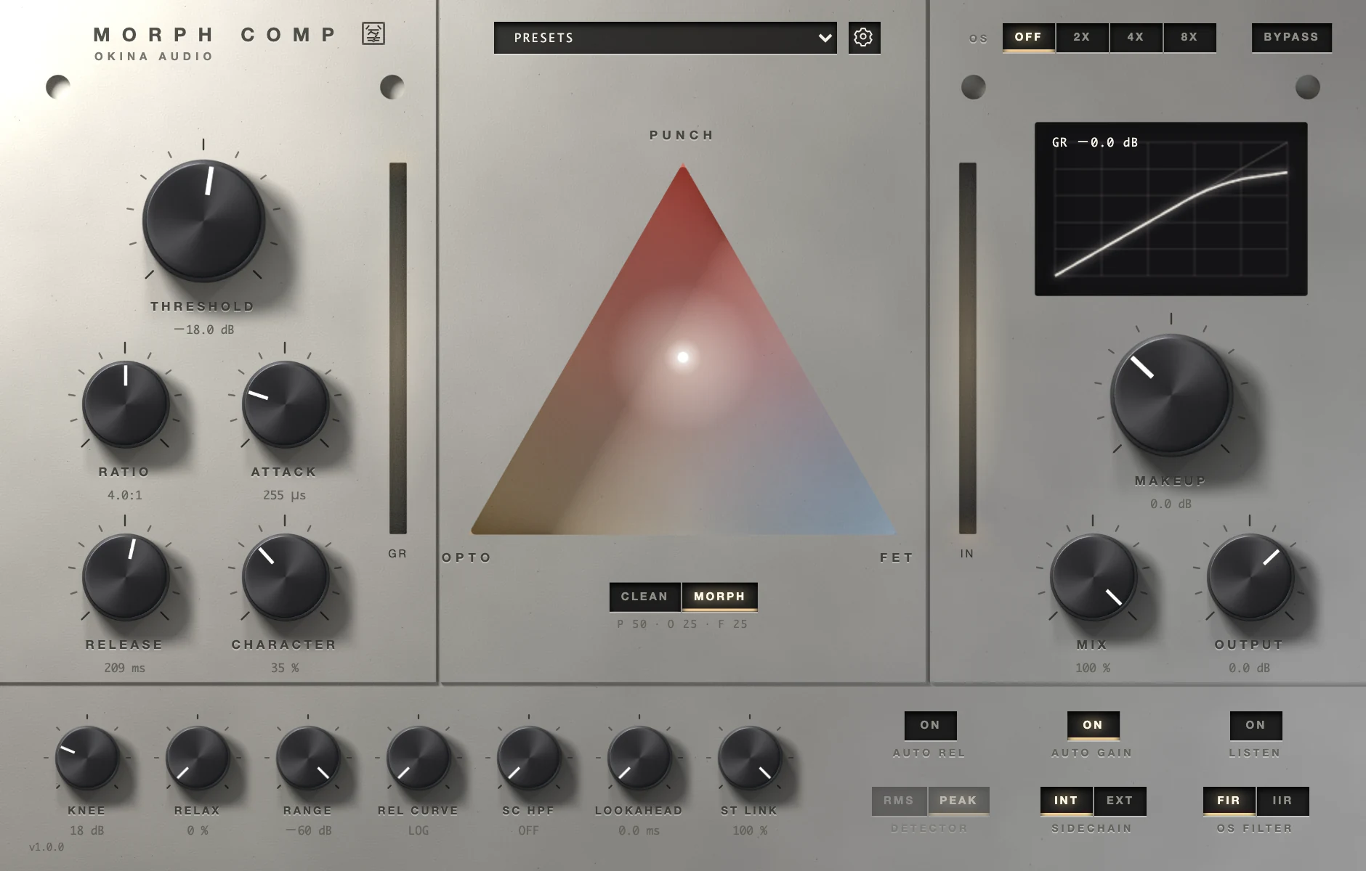Set sidechain to INT
Screen dimensions: 1366x871
click(x=1066, y=801)
